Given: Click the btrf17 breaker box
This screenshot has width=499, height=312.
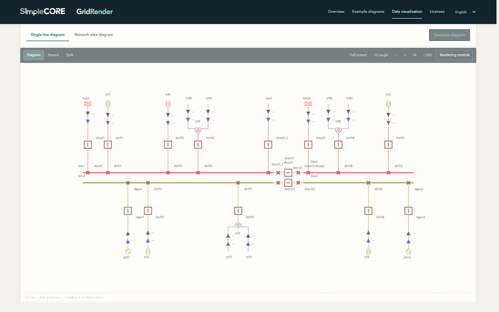Looking at the screenshot, I should [x=238, y=211].
